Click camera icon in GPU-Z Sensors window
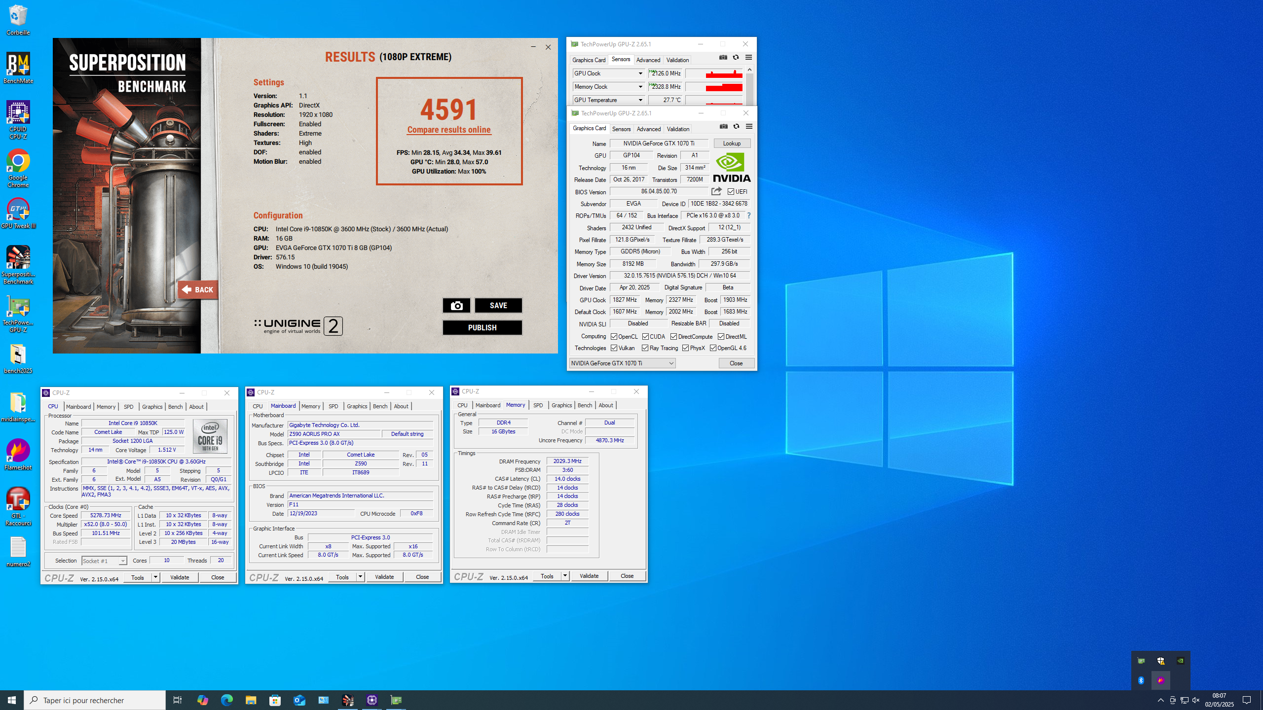The height and width of the screenshot is (710, 1263). point(723,58)
